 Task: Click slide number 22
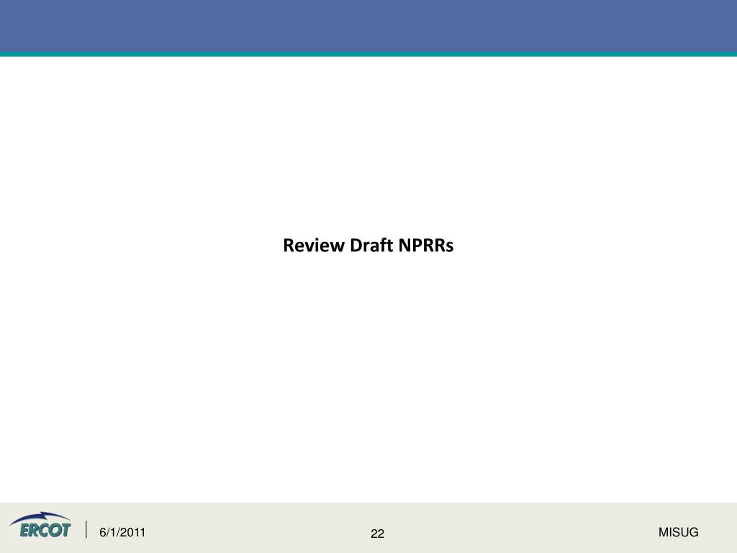(x=377, y=534)
